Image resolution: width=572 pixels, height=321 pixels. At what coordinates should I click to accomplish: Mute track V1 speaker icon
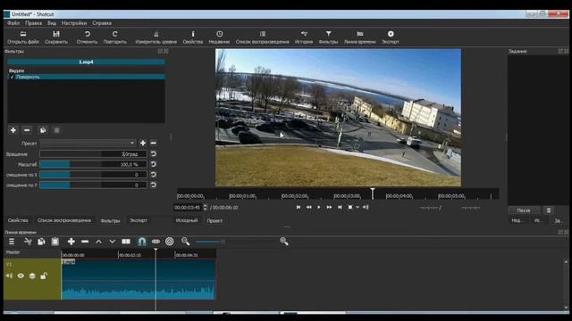click(9, 276)
